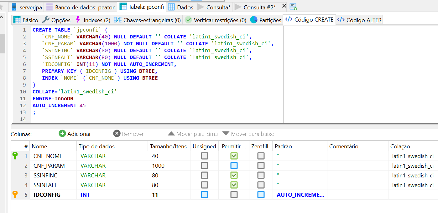Open collation dropdown for SSINFALT row

413,185
